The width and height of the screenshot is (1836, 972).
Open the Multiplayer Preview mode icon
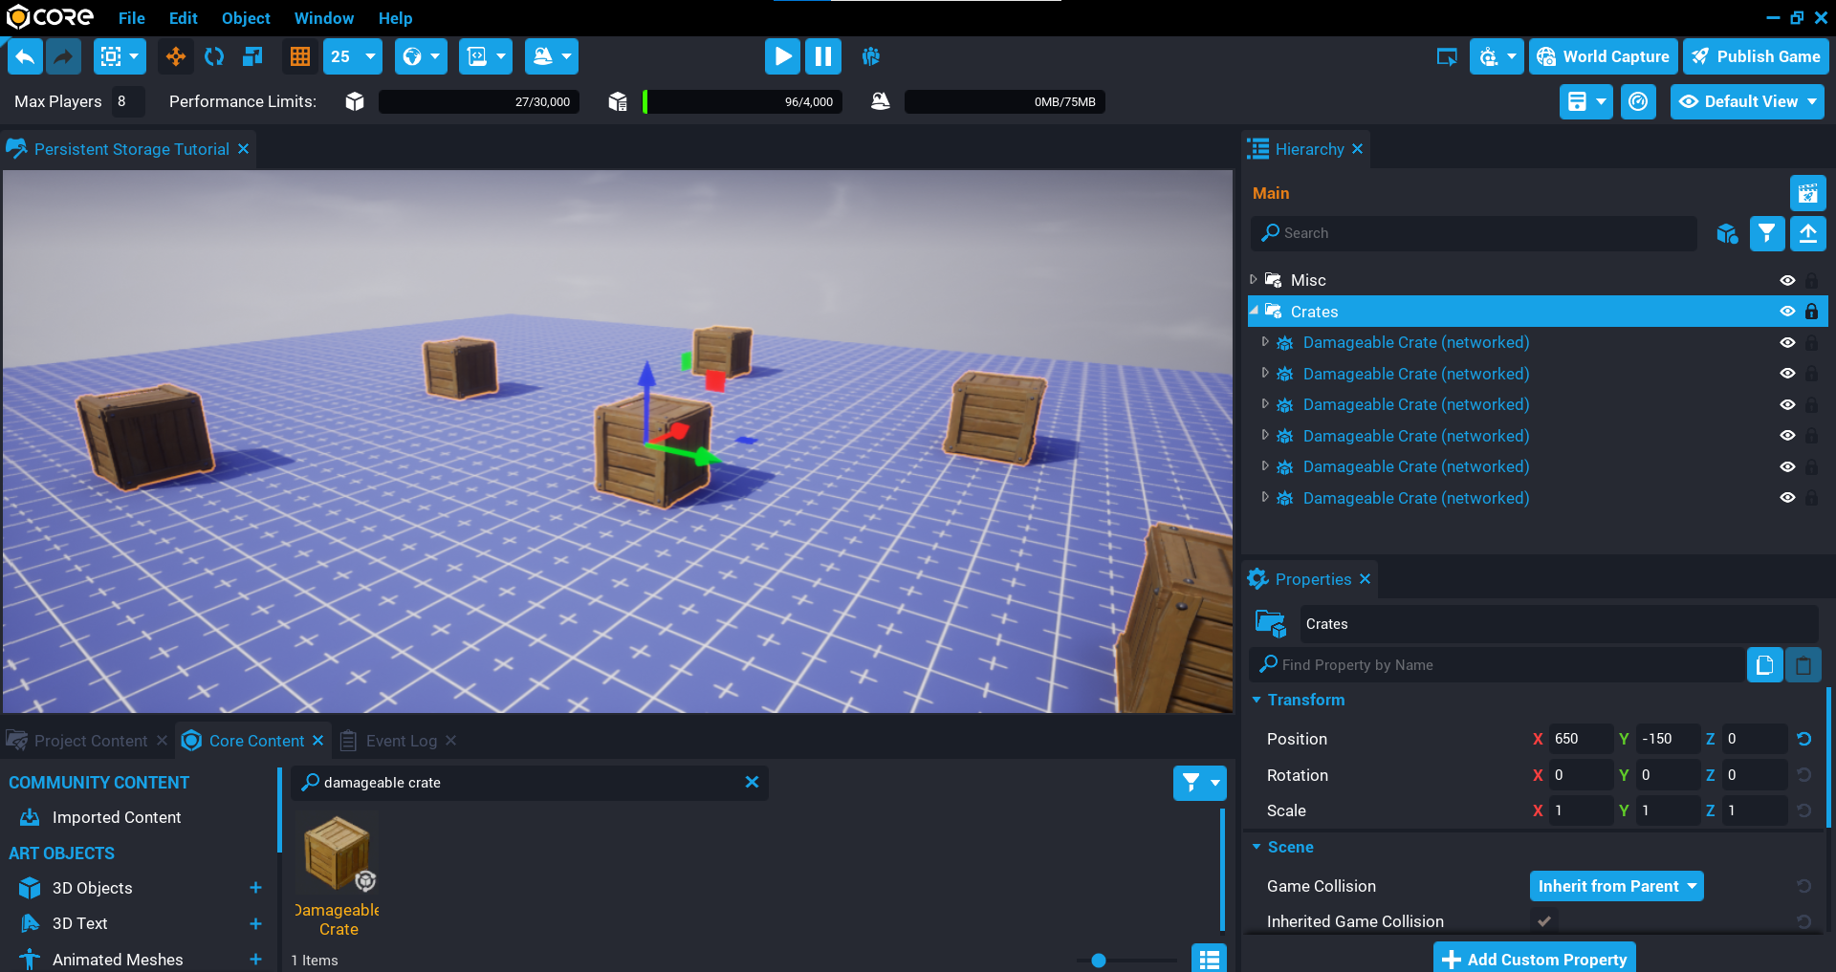point(870,56)
